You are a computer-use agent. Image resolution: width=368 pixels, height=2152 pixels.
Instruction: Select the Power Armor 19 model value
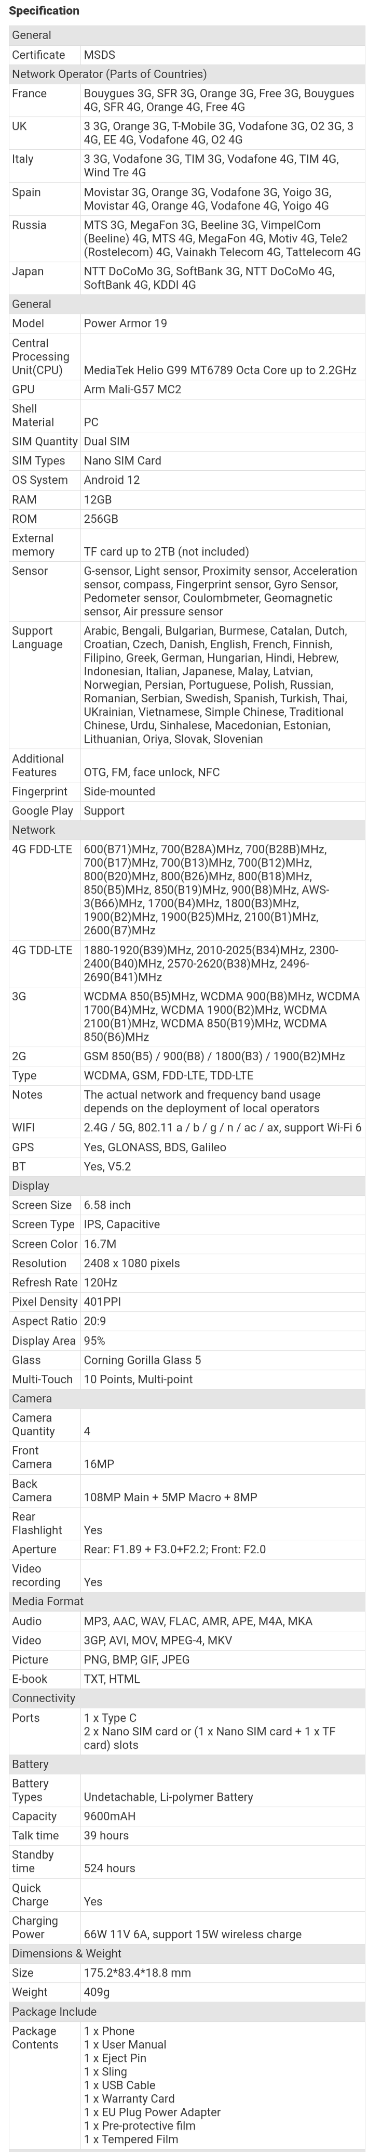click(125, 324)
